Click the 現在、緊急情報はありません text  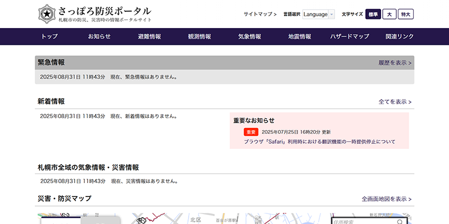click(144, 77)
